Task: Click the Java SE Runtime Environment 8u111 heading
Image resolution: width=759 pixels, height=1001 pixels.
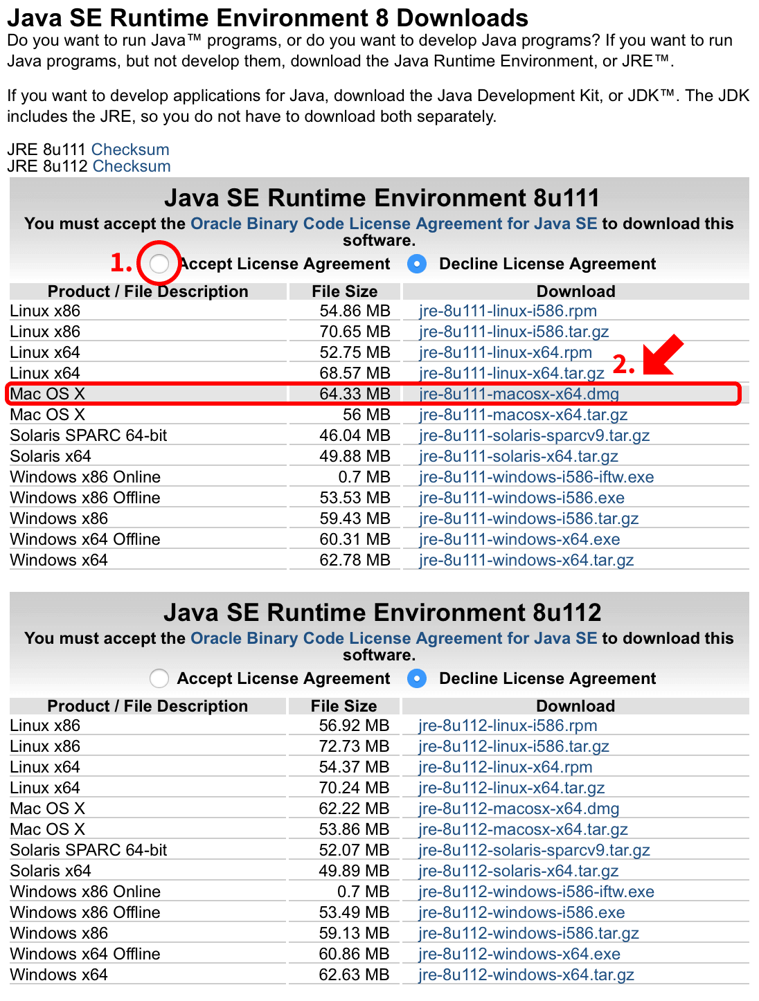Action: tap(382, 198)
